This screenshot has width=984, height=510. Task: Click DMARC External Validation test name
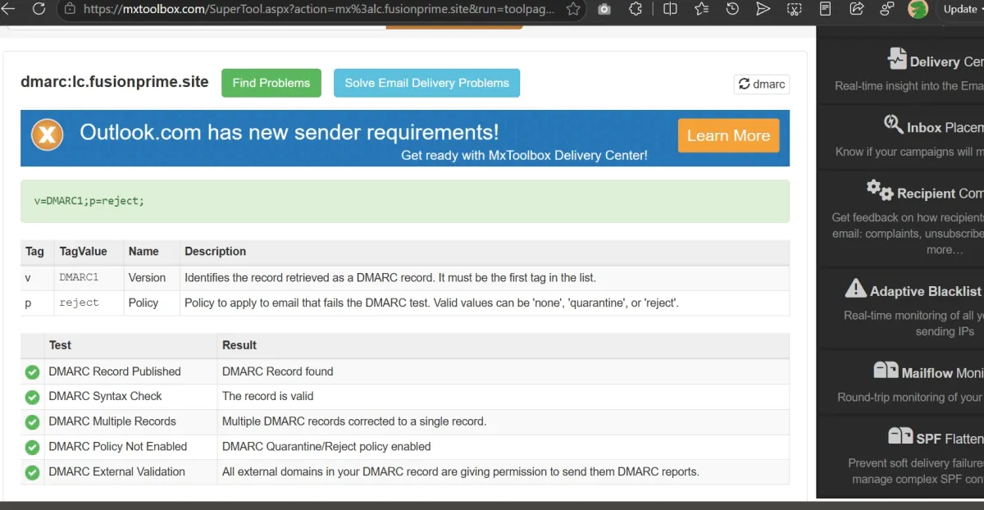[116, 471]
